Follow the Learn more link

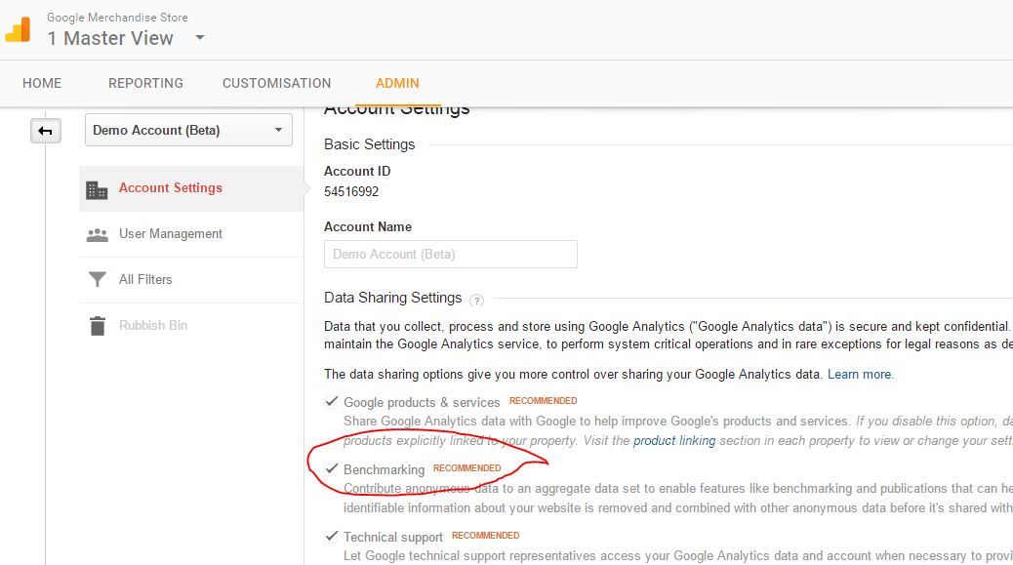[x=859, y=375]
